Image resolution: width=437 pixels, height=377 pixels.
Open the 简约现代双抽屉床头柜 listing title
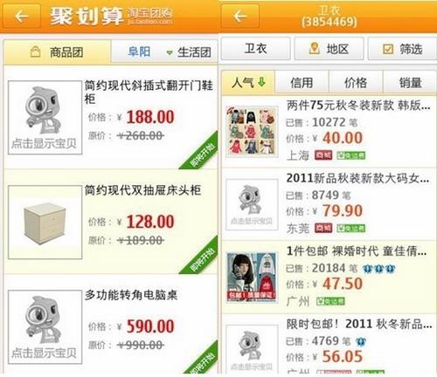pos(142,190)
